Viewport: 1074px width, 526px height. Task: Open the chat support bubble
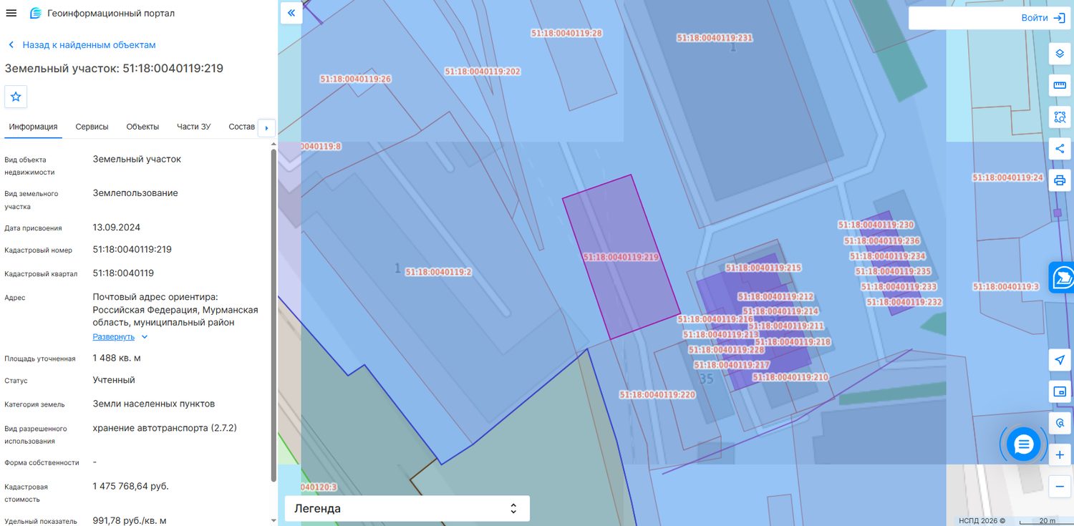point(1023,444)
